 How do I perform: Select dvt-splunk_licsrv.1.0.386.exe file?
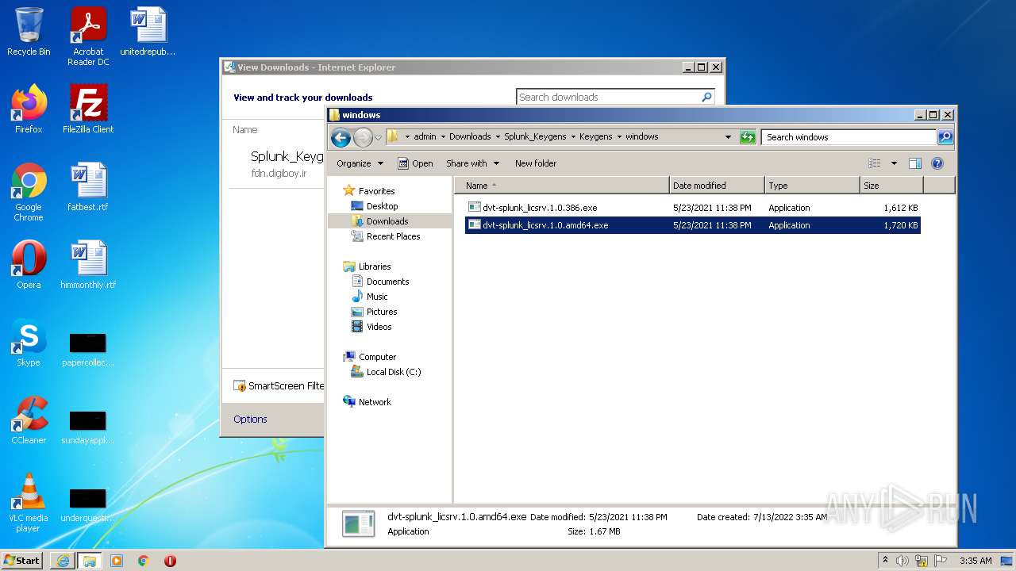692,208
